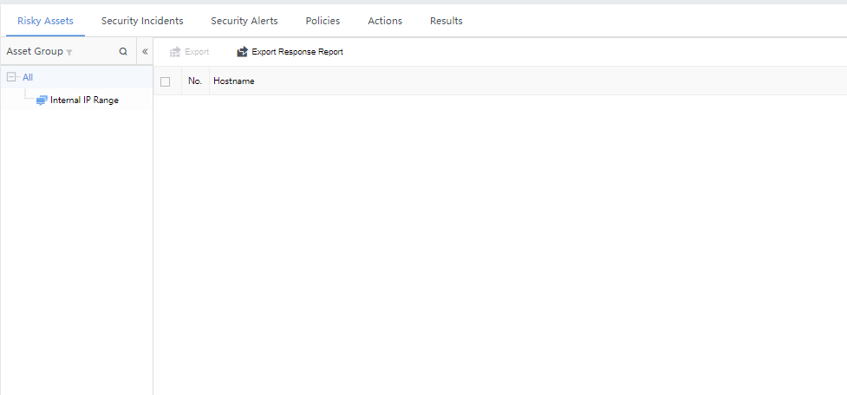
Task: Switch to the Risky Assets tab
Action: [45, 21]
